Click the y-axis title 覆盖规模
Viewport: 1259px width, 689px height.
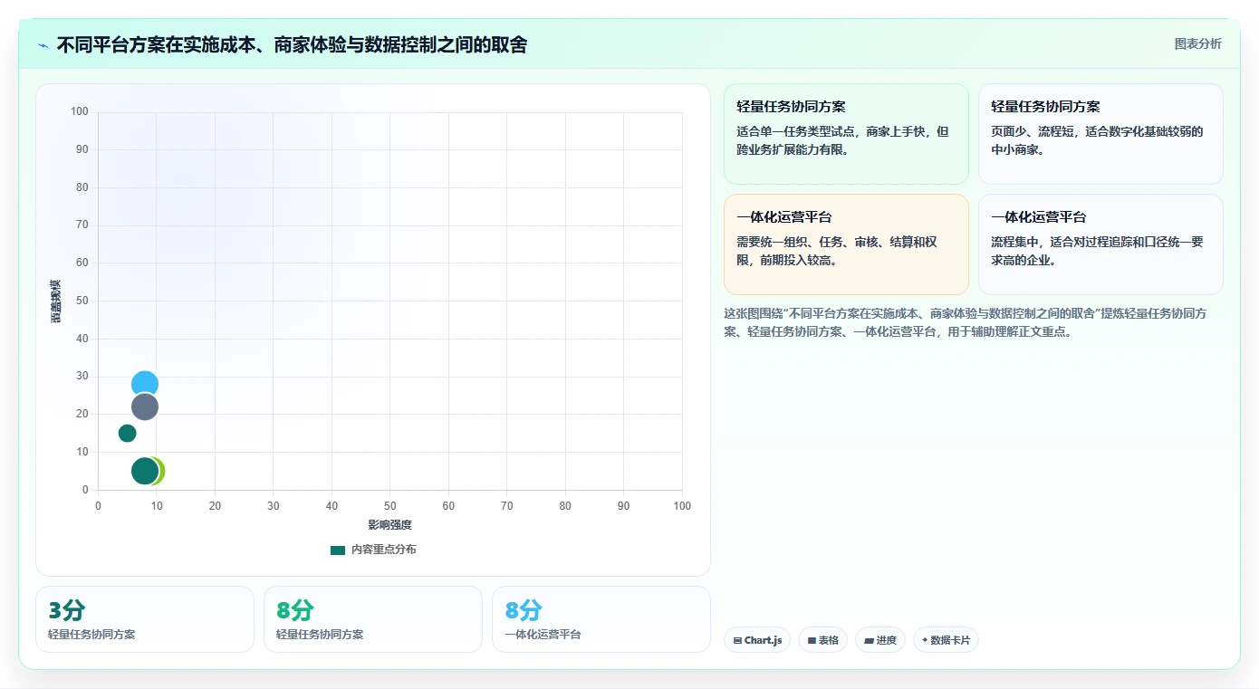(56, 301)
